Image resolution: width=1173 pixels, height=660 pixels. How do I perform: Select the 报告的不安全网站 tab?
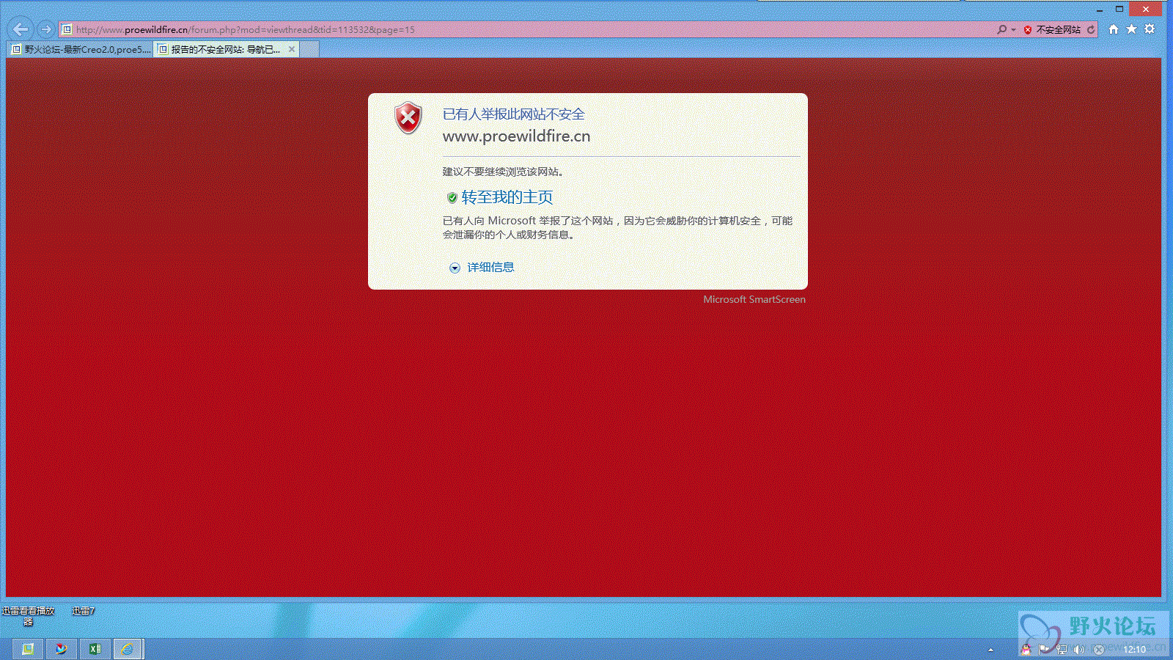click(x=220, y=50)
